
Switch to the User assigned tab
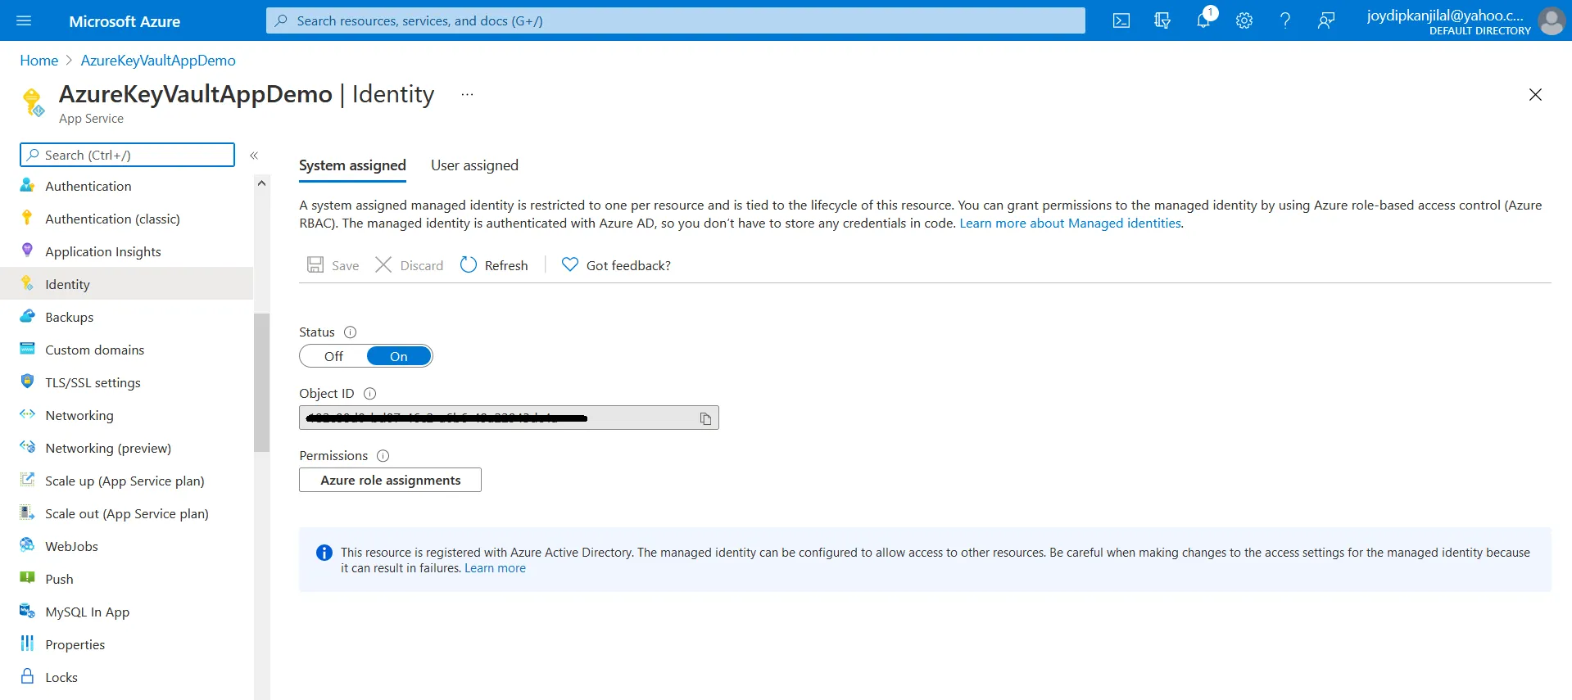(474, 165)
